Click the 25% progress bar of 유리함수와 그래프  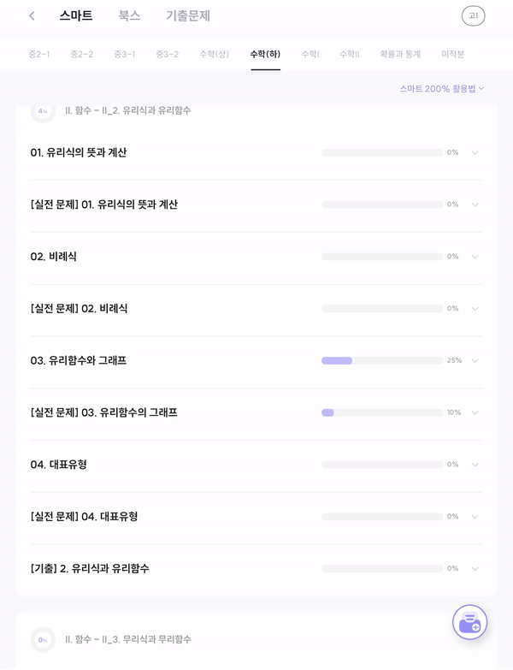click(382, 360)
